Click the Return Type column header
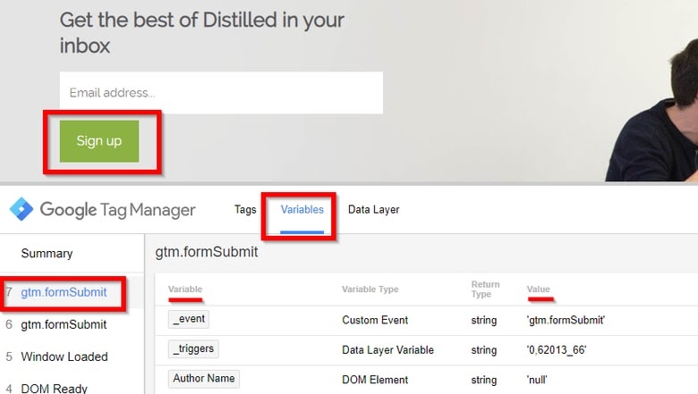Viewport: 698px width, 394px height. [485, 289]
